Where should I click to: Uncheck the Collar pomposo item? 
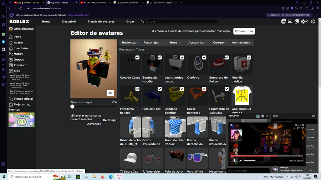tap(204, 89)
